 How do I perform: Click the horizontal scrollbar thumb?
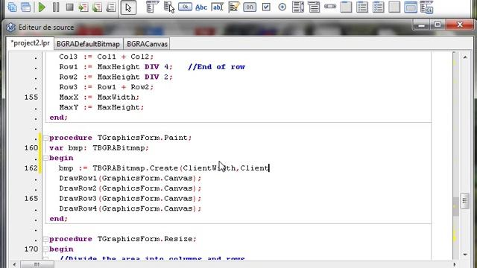(x=37, y=264)
